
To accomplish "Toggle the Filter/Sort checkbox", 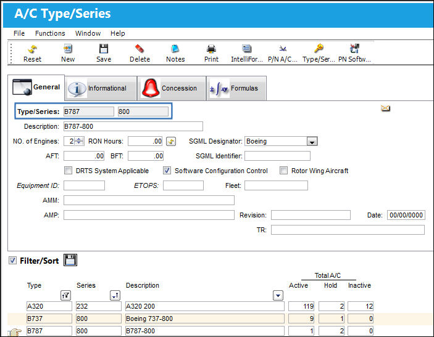I will (12, 260).
